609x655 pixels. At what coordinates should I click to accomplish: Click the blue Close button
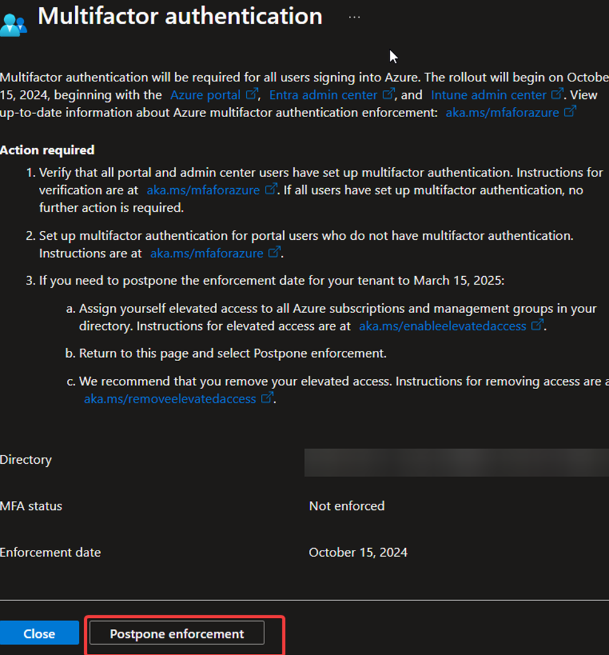39,633
